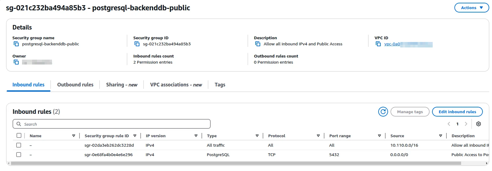Click Edit inbound rules button
The width and height of the screenshot is (492, 171).
(x=457, y=112)
